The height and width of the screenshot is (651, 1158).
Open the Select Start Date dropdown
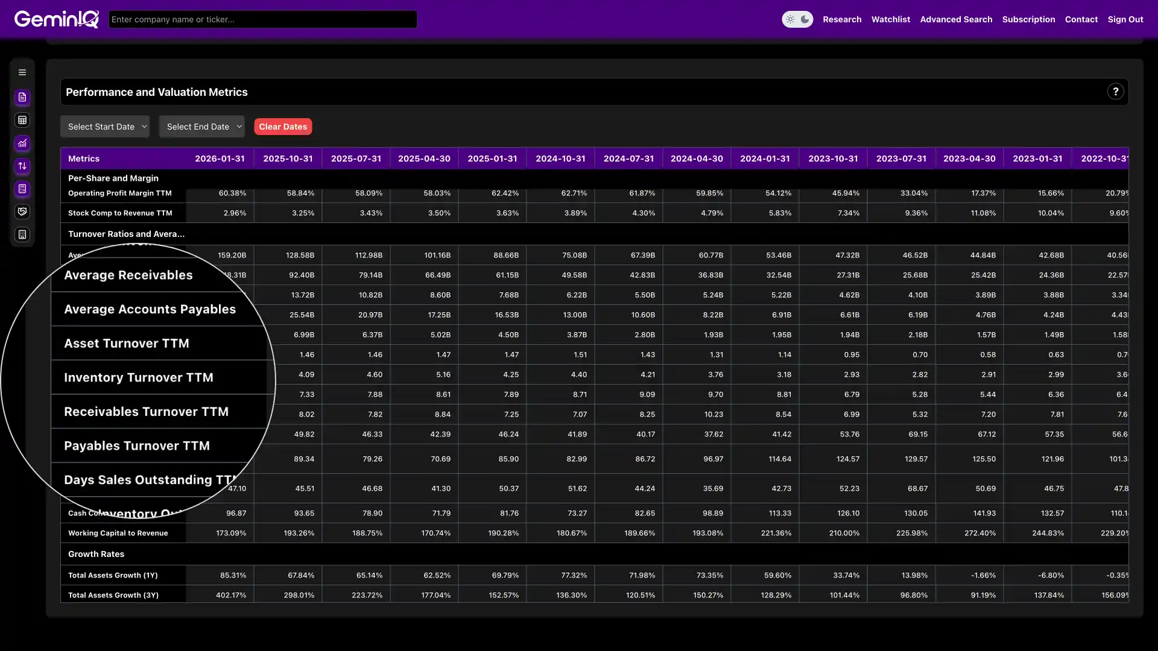click(105, 127)
